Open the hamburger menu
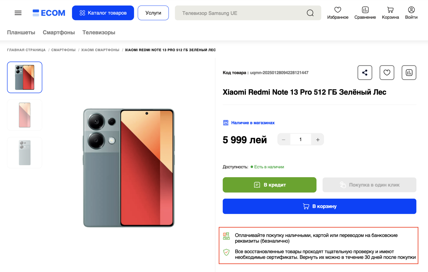The width and height of the screenshot is (428, 272). (x=18, y=13)
